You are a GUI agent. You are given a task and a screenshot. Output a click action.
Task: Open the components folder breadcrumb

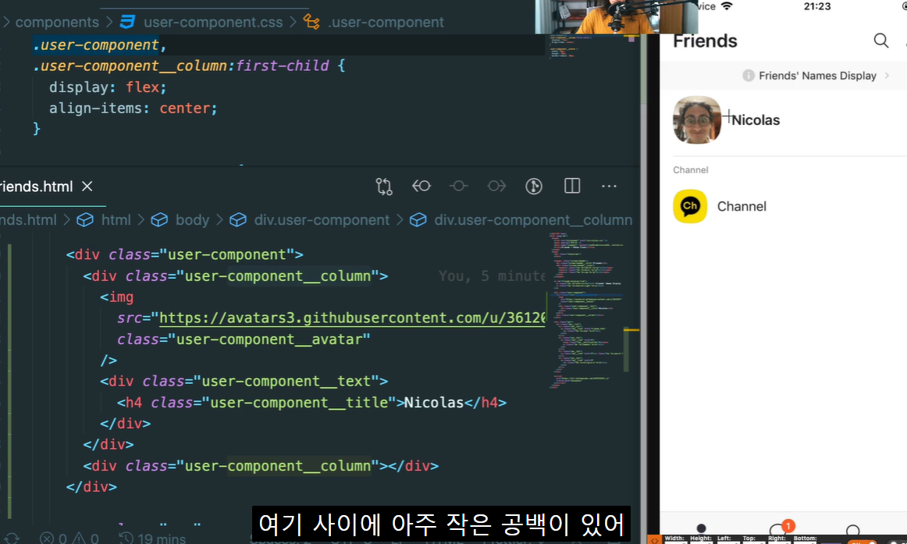tap(57, 22)
